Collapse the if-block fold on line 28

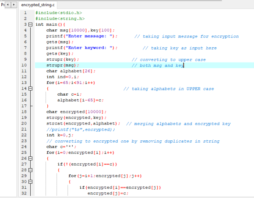tap(30, 170)
